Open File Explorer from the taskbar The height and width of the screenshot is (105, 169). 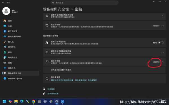[16, 101]
